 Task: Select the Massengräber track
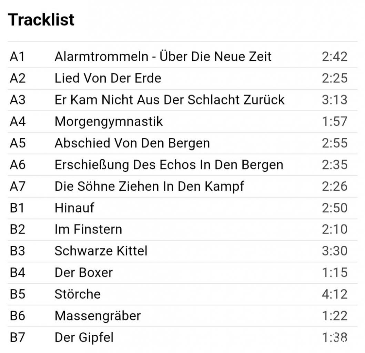click(98, 316)
